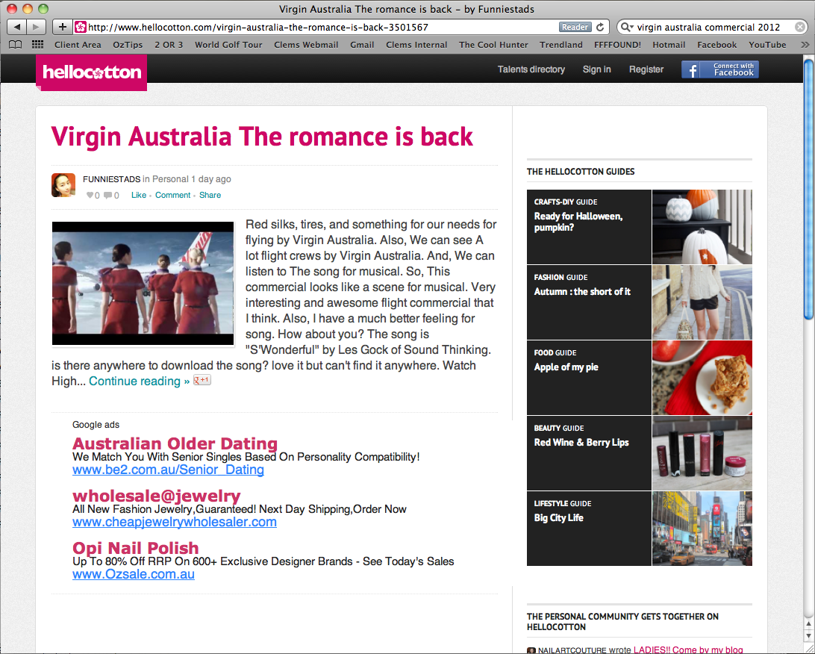
Task: Click beauty guide lipsticks photo
Action: [x=702, y=453]
